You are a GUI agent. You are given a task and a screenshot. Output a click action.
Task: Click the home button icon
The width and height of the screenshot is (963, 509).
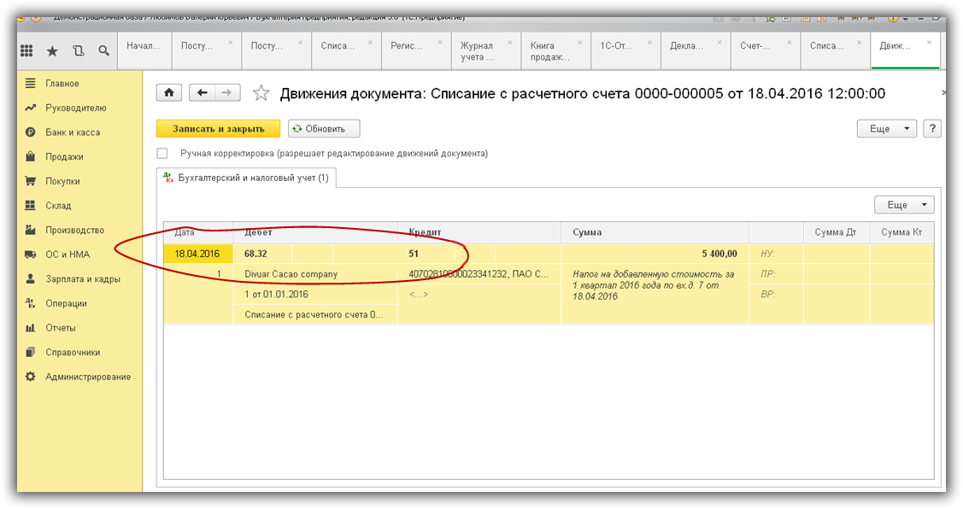tap(169, 93)
